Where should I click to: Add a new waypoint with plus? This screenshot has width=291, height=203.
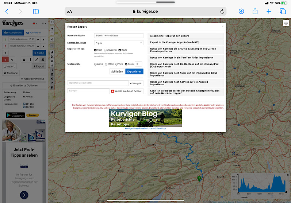coord(5,53)
